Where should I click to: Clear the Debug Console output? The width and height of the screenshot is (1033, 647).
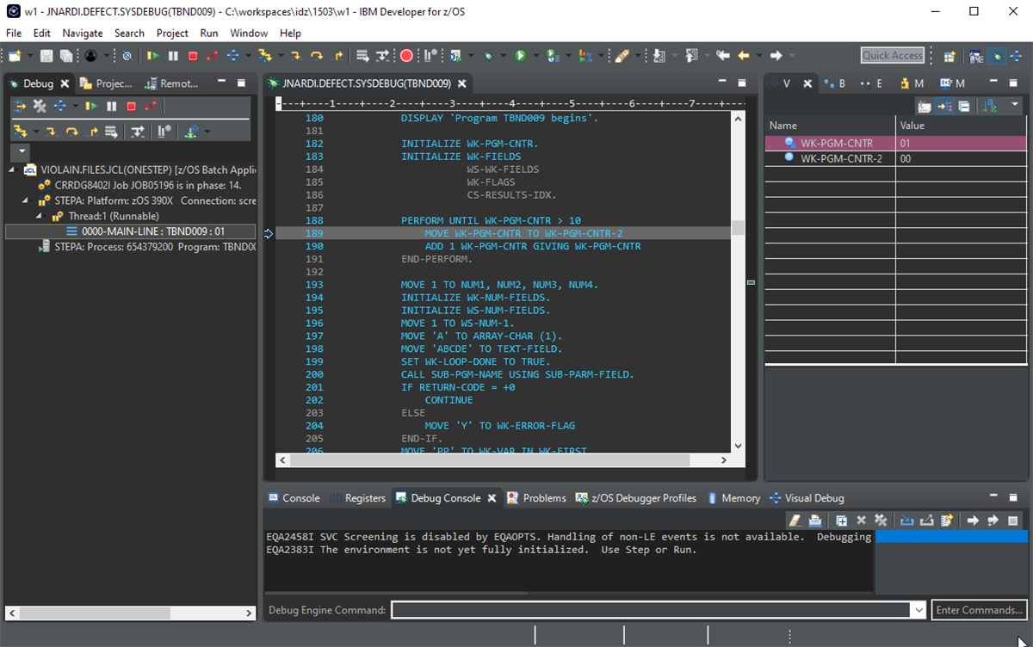(x=795, y=520)
